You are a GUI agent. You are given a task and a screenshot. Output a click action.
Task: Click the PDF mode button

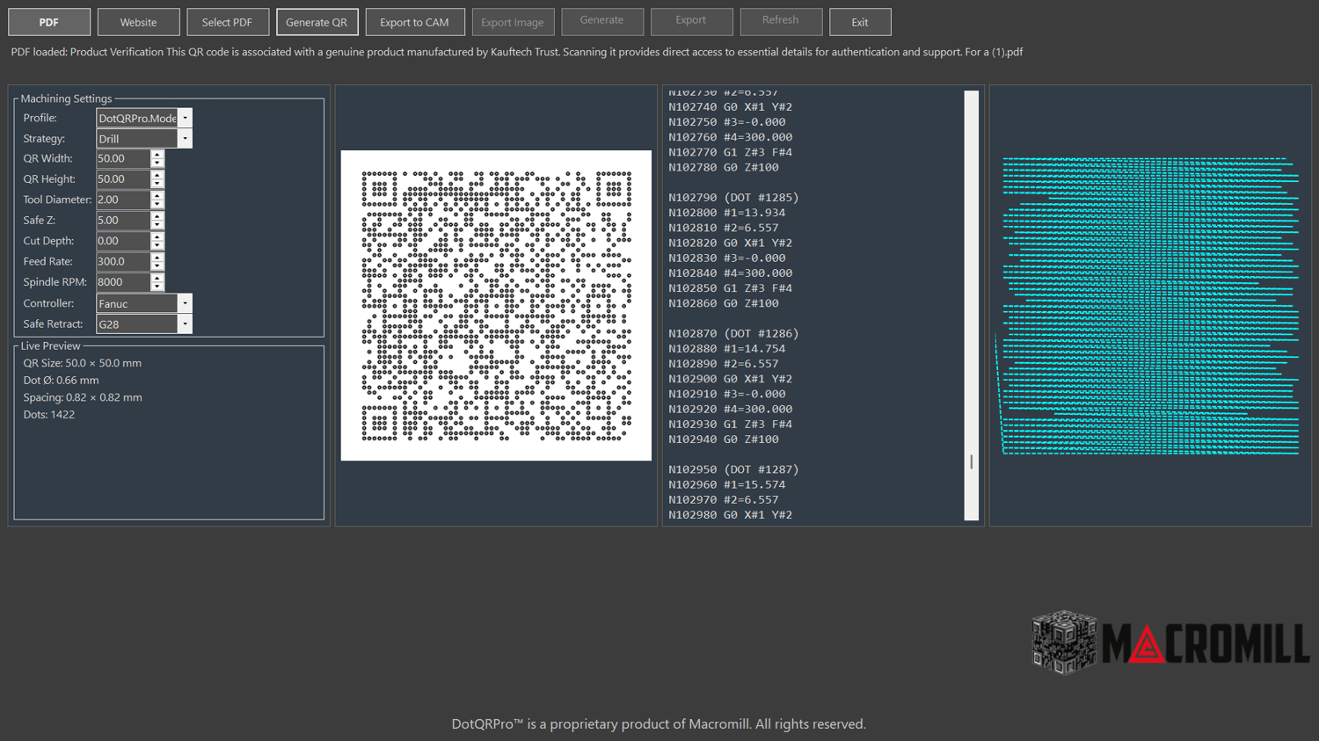tap(49, 22)
